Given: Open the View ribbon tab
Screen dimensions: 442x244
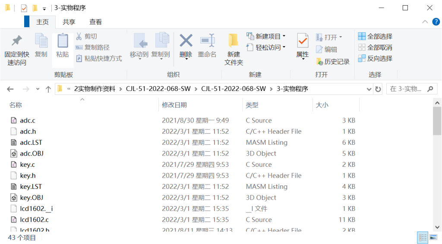Looking at the screenshot, I should tap(95, 22).
